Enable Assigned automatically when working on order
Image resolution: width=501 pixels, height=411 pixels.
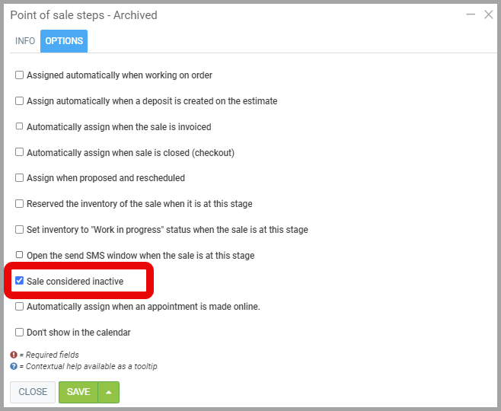[20, 75]
